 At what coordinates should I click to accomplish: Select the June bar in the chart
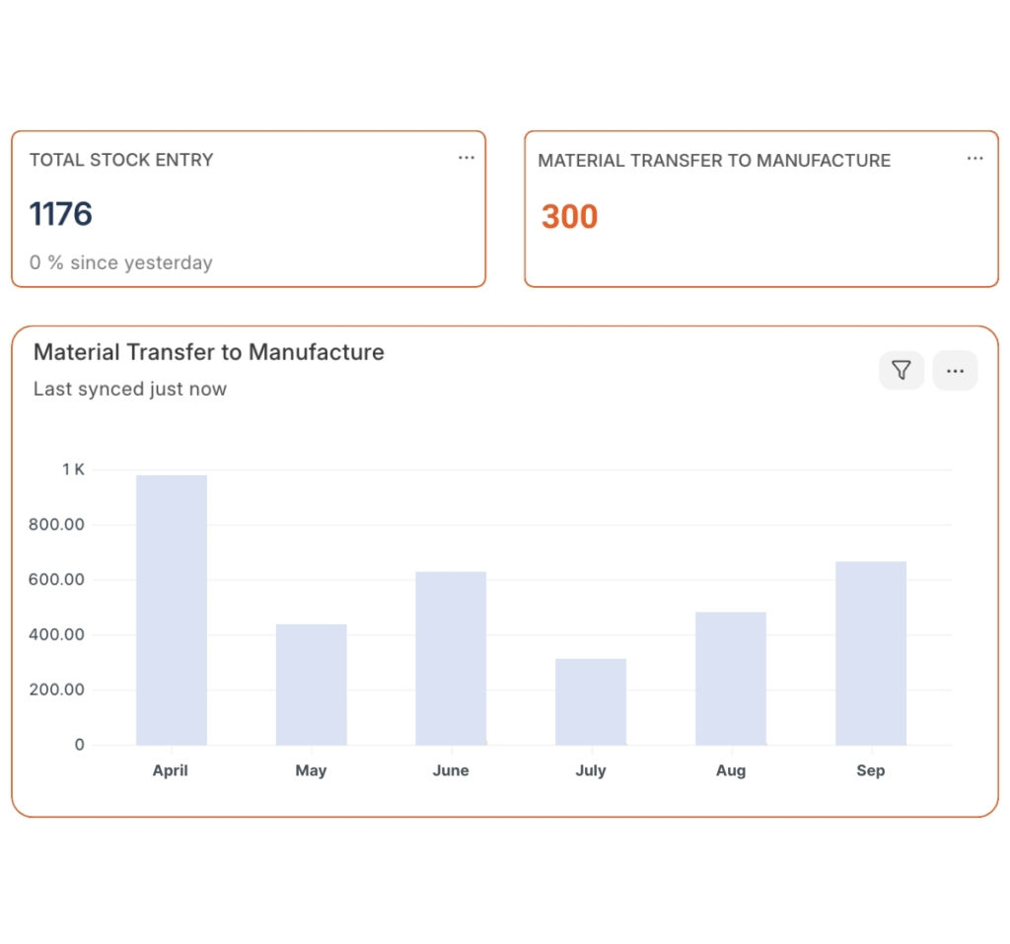[x=451, y=658]
